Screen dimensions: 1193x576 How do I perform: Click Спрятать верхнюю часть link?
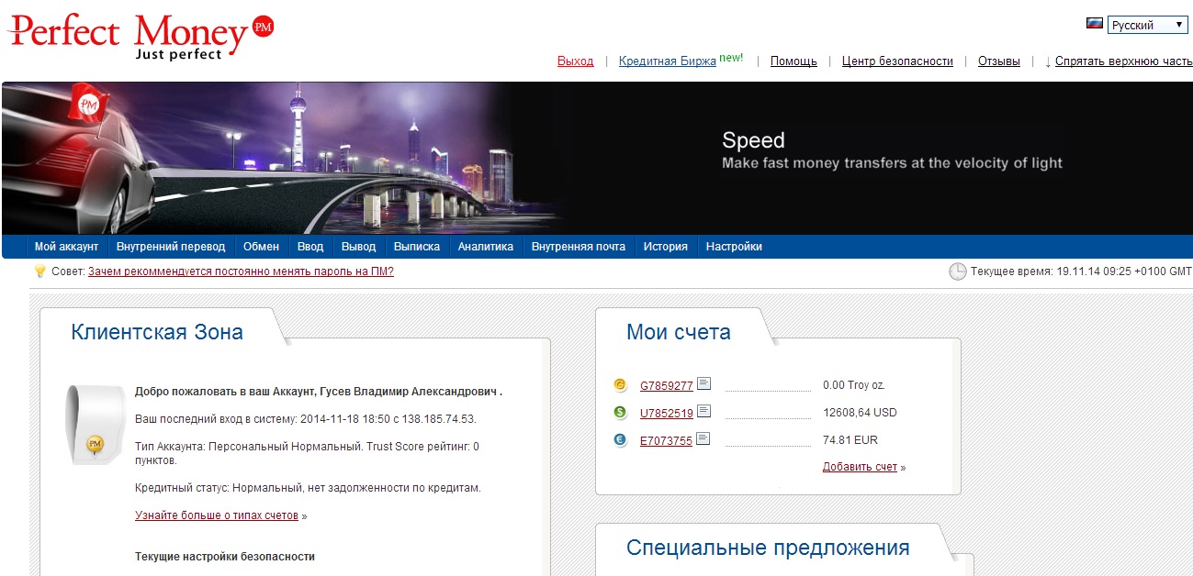[x=1123, y=61]
